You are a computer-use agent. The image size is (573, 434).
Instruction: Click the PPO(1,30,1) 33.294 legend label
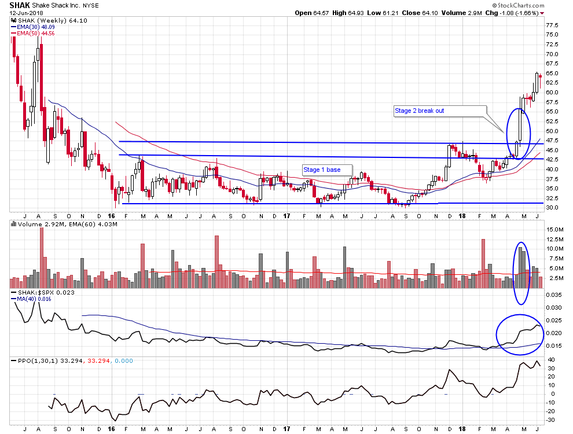click(50, 361)
